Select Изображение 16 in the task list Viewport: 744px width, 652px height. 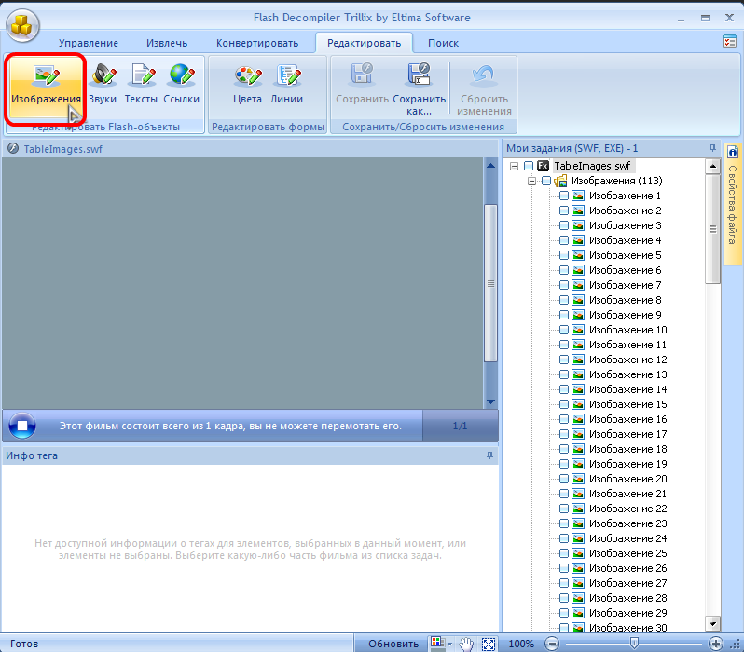coord(627,419)
